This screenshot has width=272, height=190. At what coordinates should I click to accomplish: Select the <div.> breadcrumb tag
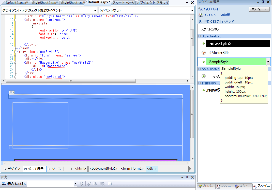point(152,169)
